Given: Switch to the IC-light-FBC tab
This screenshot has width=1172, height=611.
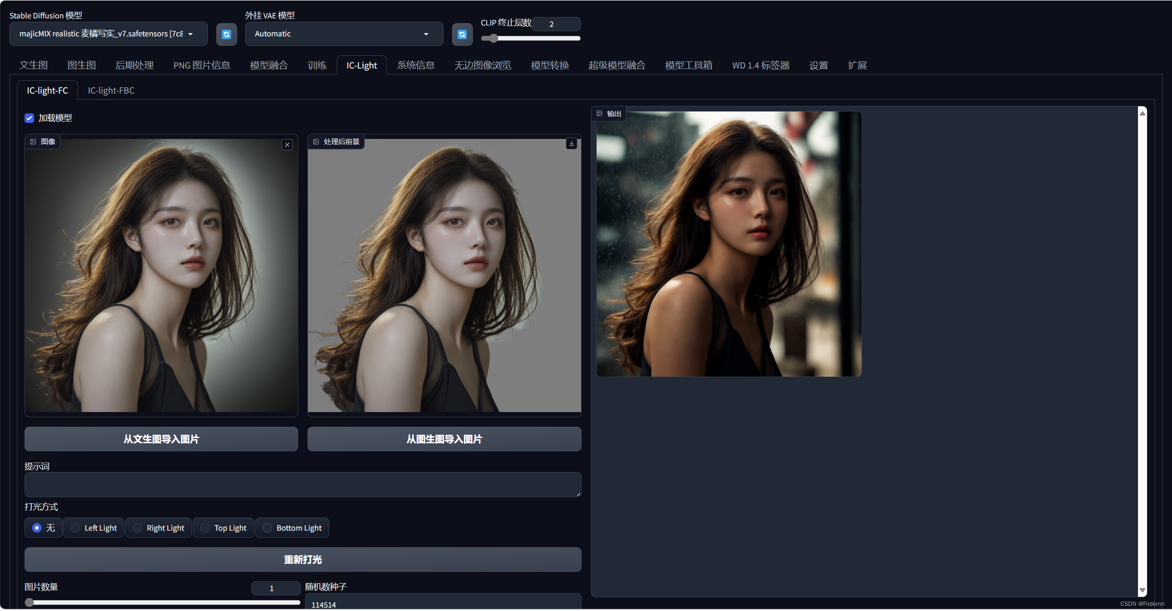Looking at the screenshot, I should (111, 90).
